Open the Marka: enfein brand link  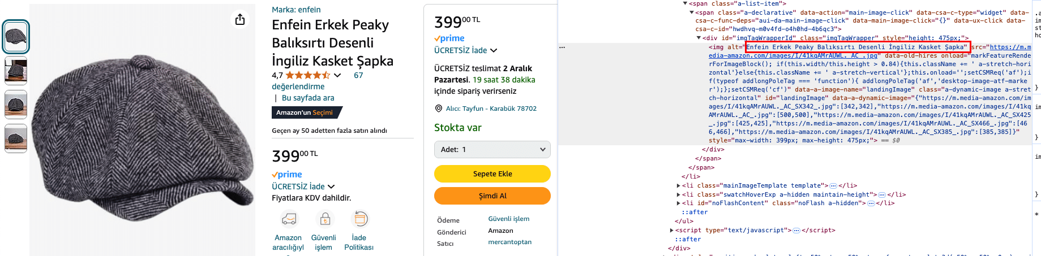(296, 10)
